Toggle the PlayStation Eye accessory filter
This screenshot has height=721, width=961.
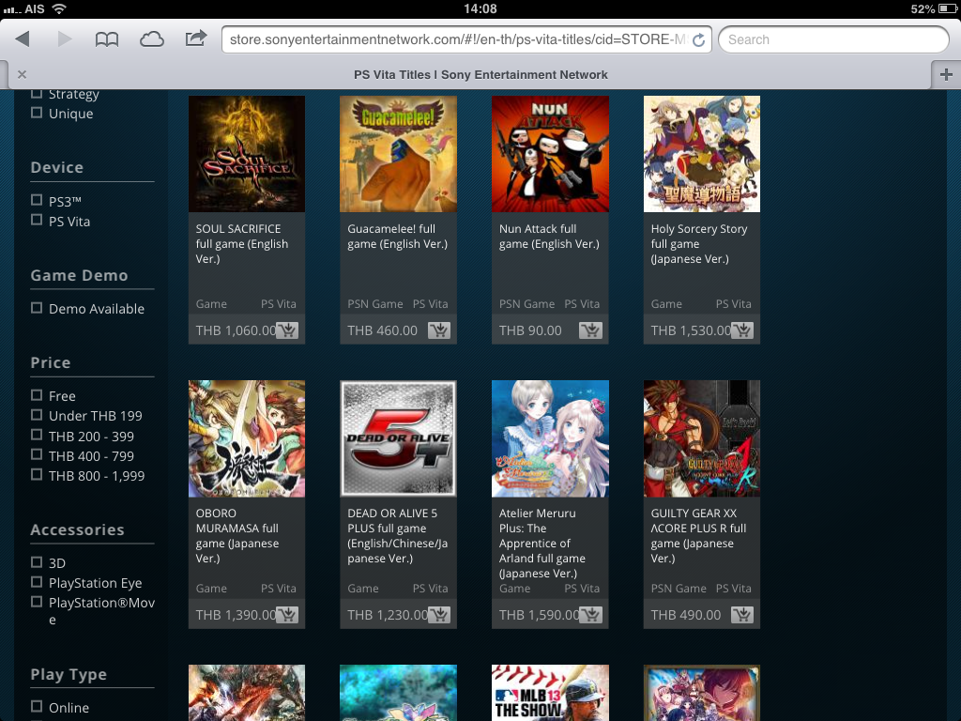(x=37, y=582)
